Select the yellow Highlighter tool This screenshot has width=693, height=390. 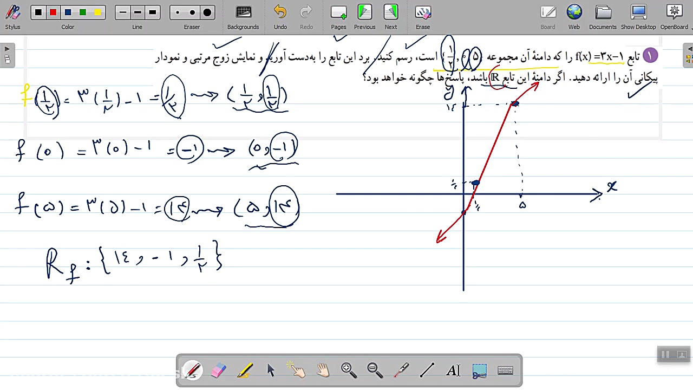(x=245, y=370)
